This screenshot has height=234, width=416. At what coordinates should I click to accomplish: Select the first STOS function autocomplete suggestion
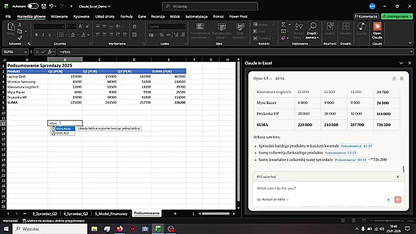point(63,129)
